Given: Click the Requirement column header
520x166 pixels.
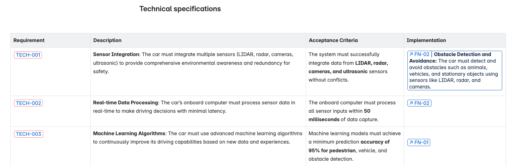Looking at the screenshot, I should tap(29, 40).
